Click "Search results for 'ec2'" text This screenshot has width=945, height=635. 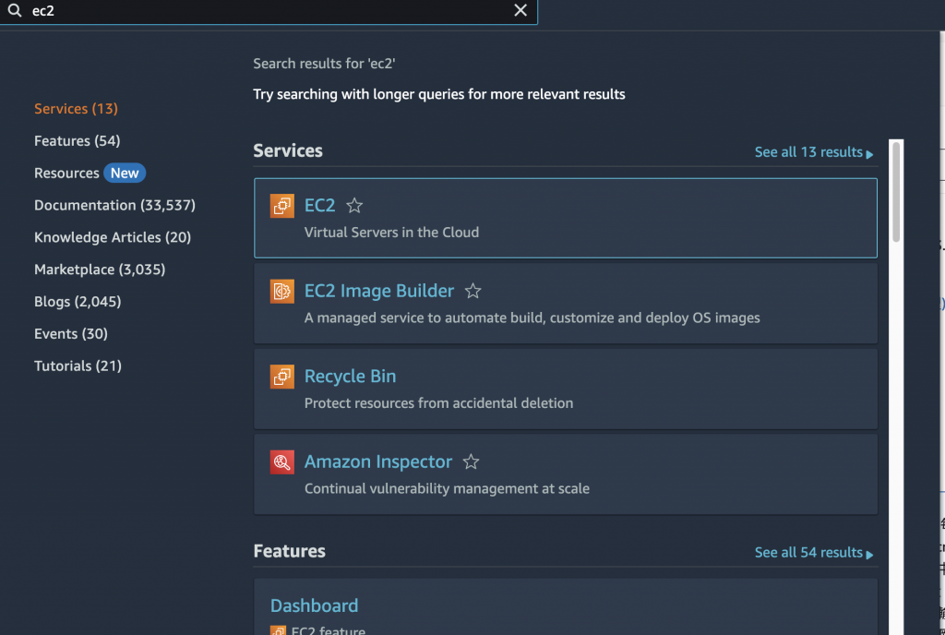pos(324,64)
